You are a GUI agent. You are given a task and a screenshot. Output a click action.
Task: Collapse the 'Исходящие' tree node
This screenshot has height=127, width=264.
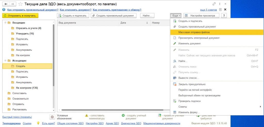coord(5,61)
